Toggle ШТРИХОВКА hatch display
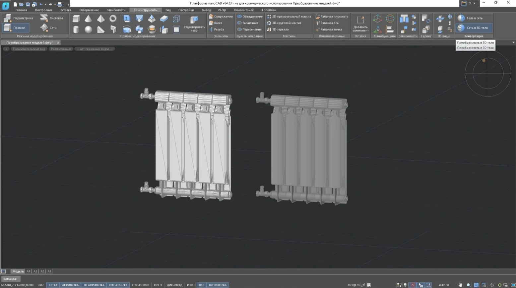This screenshot has height=288, width=516. pos(218,285)
